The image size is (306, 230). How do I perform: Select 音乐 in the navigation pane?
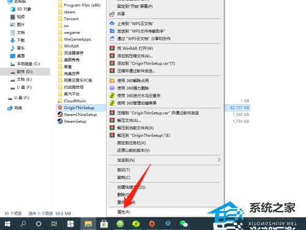point(18,48)
